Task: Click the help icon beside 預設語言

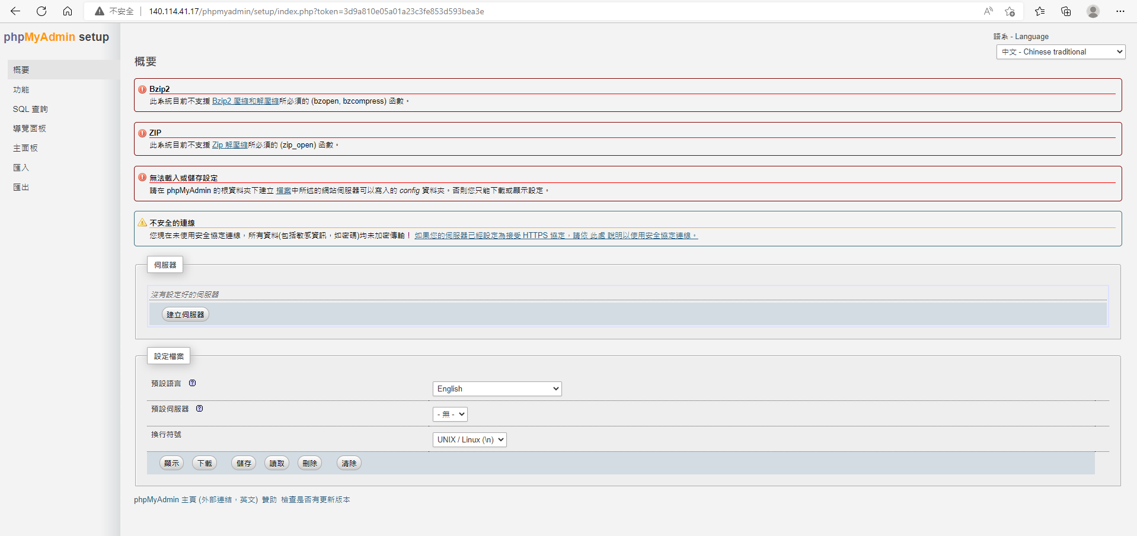Action: coord(193,383)
